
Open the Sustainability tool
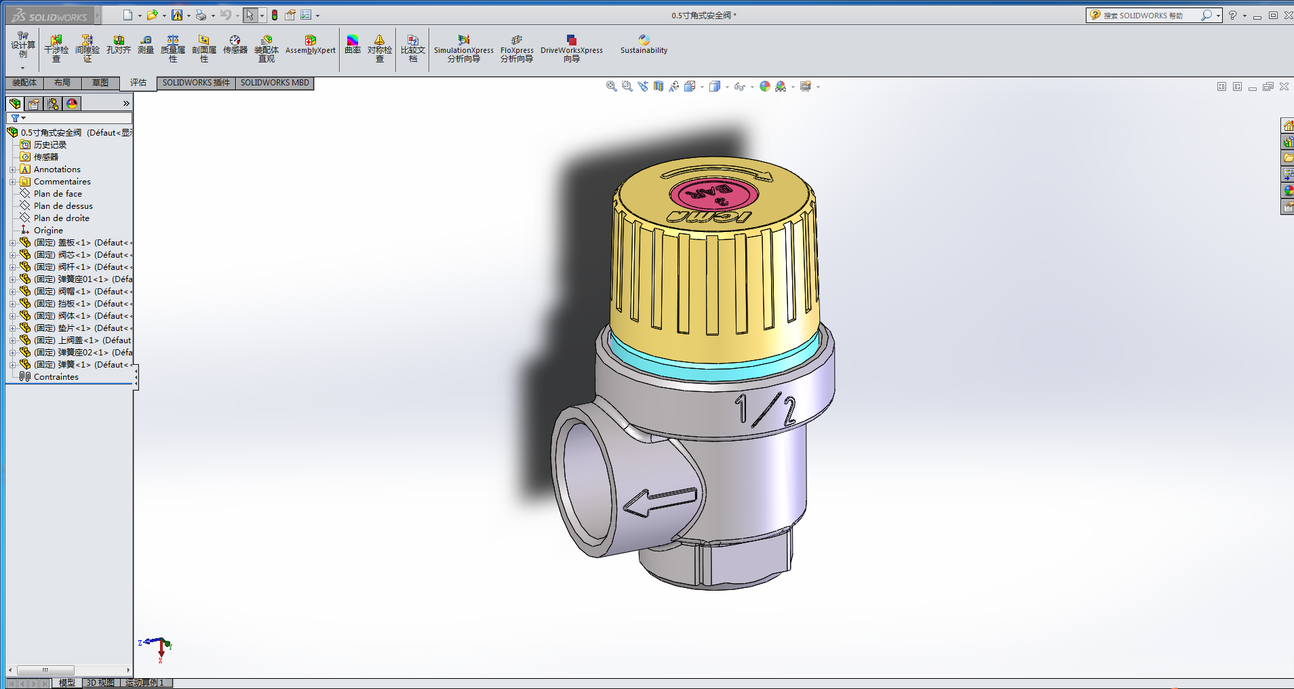tap(644, 45)
